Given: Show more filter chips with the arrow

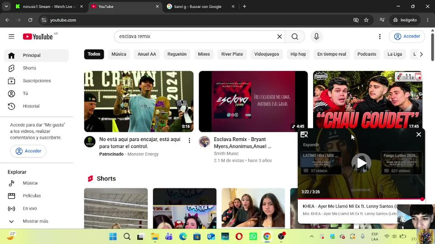Looking at the screenshot, I should click(x=421, y=54).
